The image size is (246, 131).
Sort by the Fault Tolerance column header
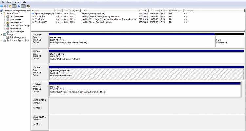tap(176, 11)
